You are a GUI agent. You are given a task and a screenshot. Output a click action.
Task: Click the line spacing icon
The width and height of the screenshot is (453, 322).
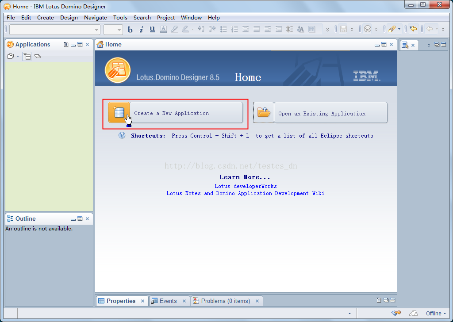point(289,29)
